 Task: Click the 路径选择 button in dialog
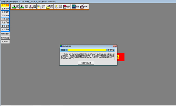tap(111, 50)
